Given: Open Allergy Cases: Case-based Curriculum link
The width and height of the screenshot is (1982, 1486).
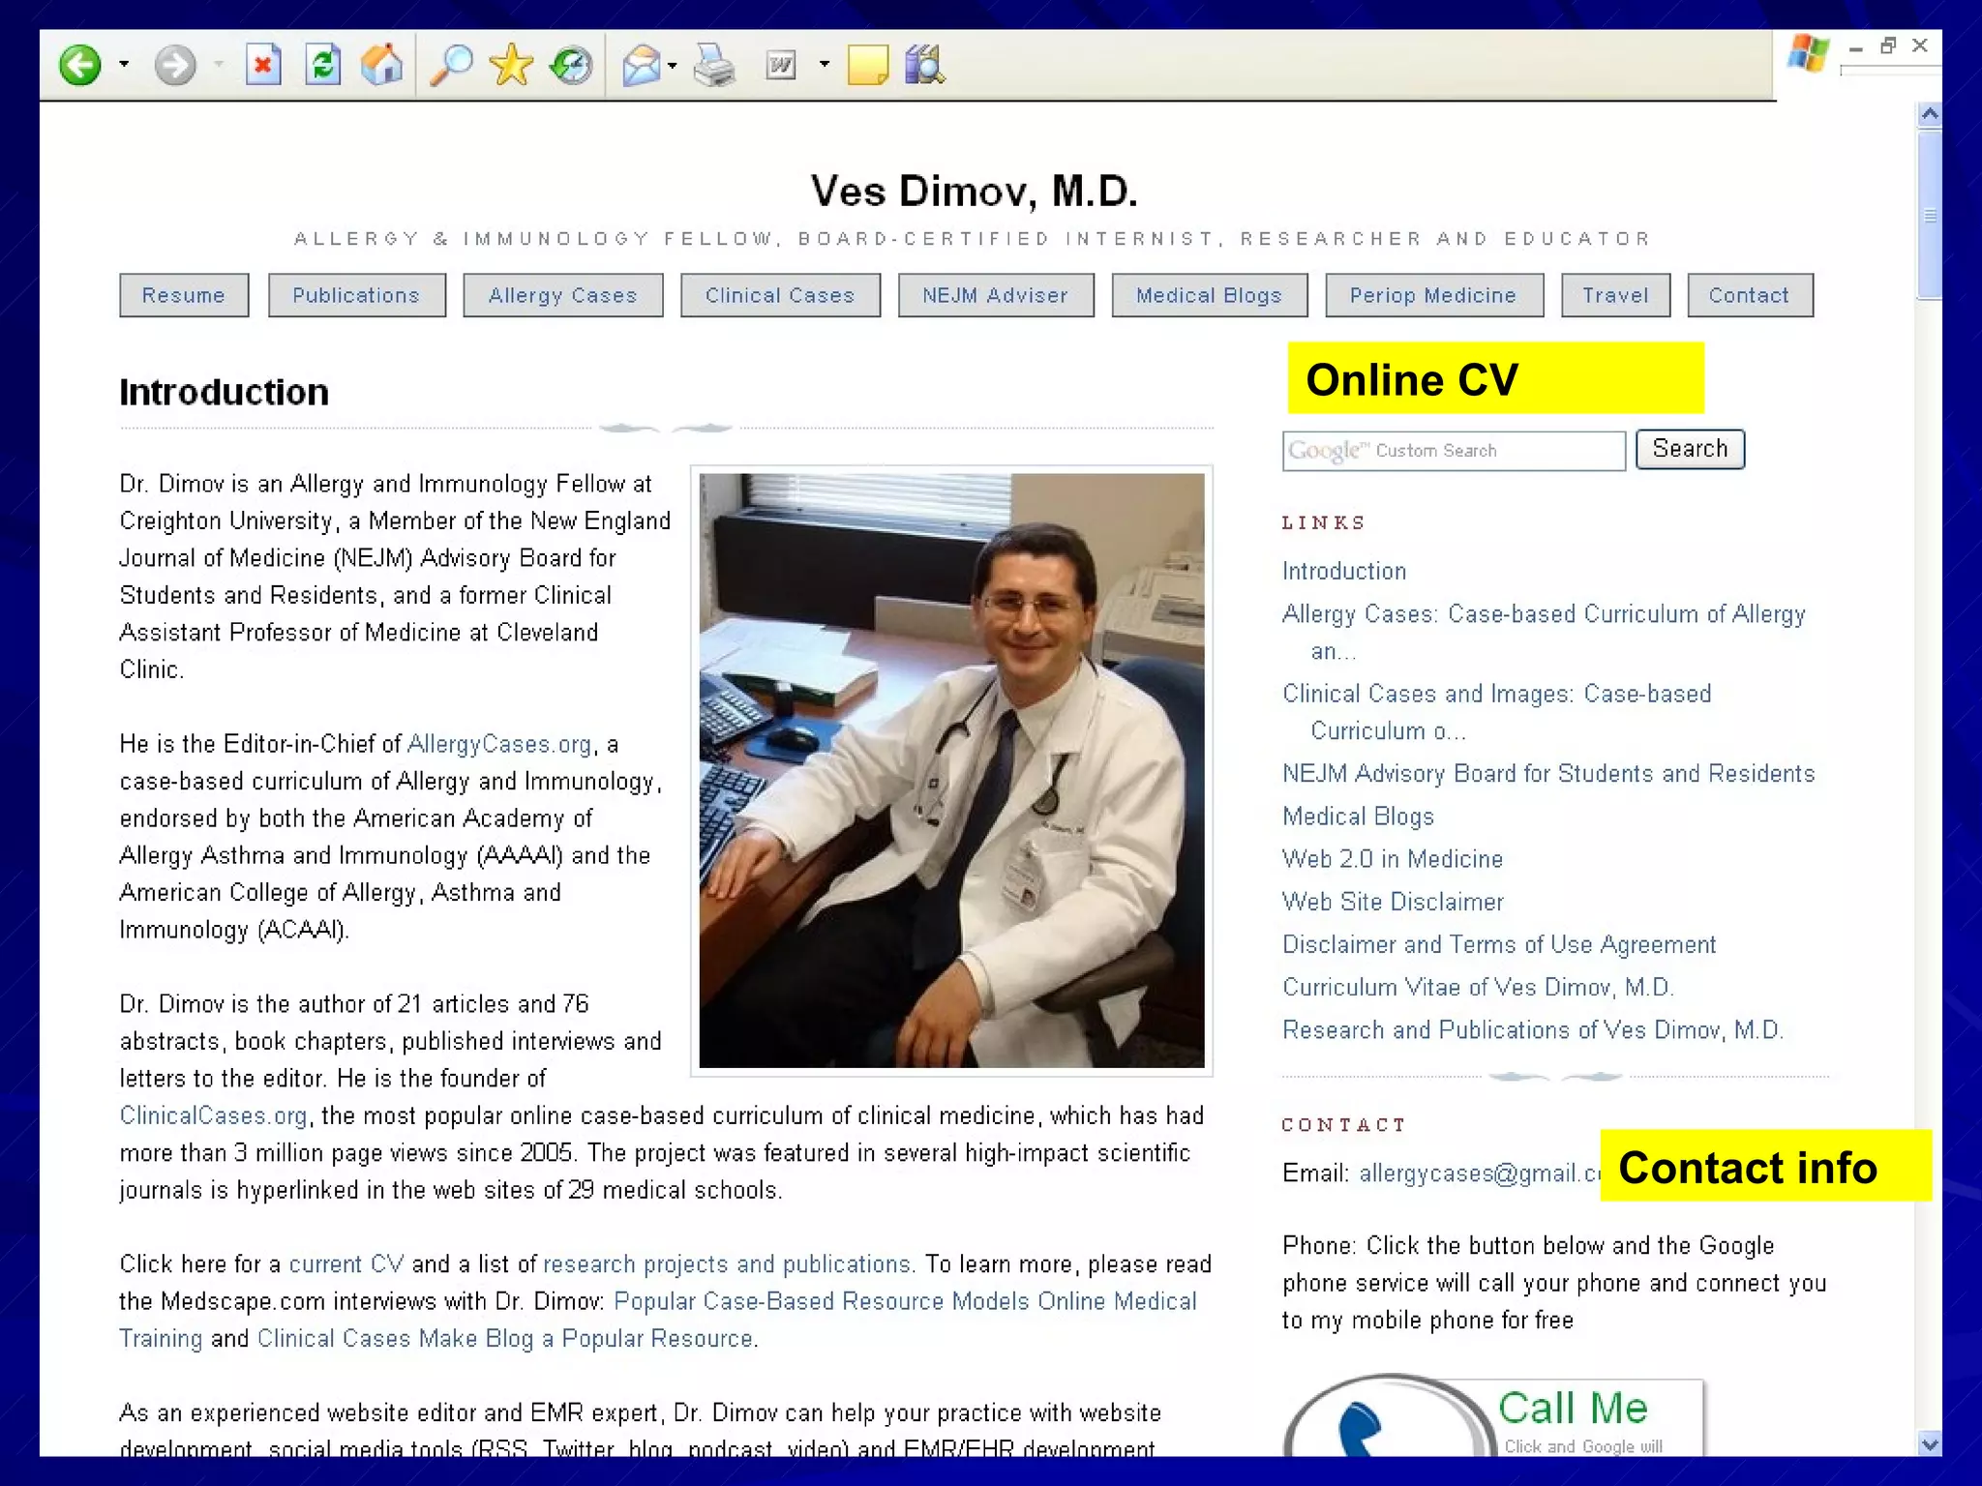Looking at the screenshot, I should tap(1544, 632).
